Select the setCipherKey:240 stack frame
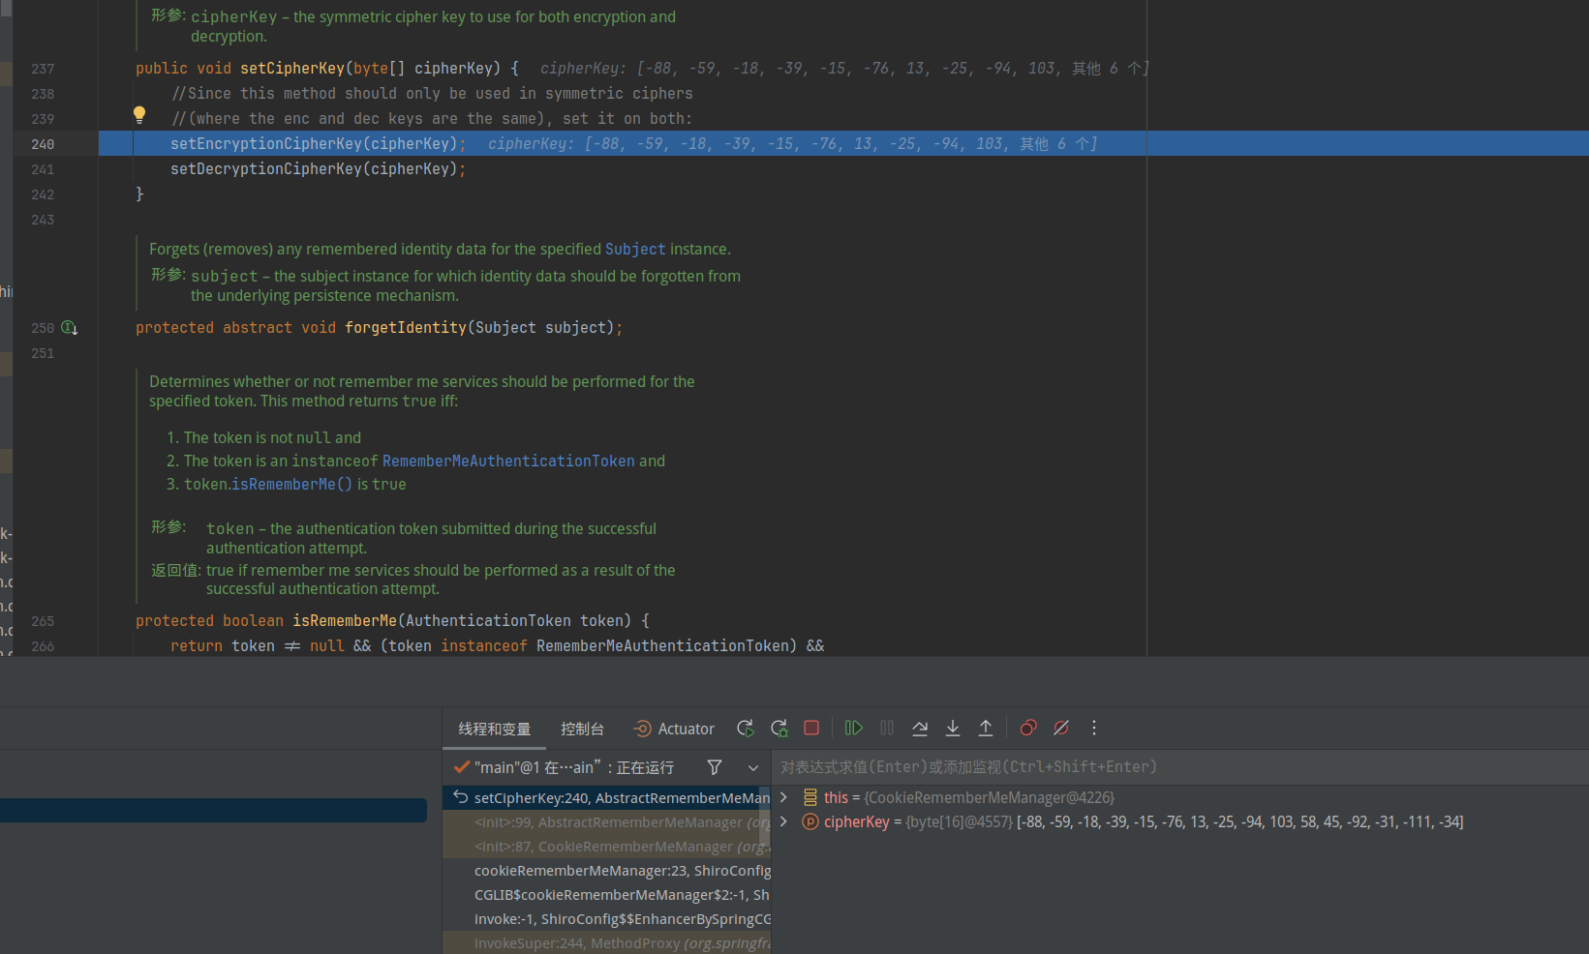Image resolution: width=1589 pixels, height=954 pixels. click(x=607, y=798)
